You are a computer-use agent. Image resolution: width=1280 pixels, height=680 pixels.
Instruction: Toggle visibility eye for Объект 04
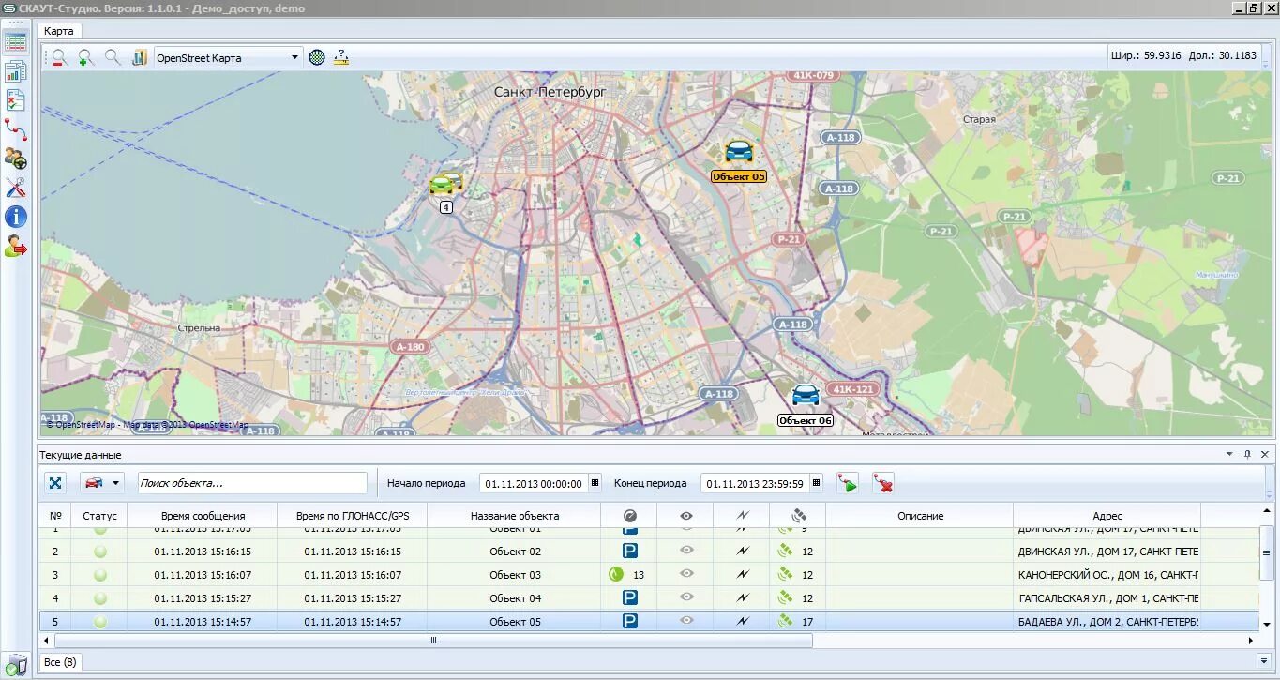(x=686, y=597)
